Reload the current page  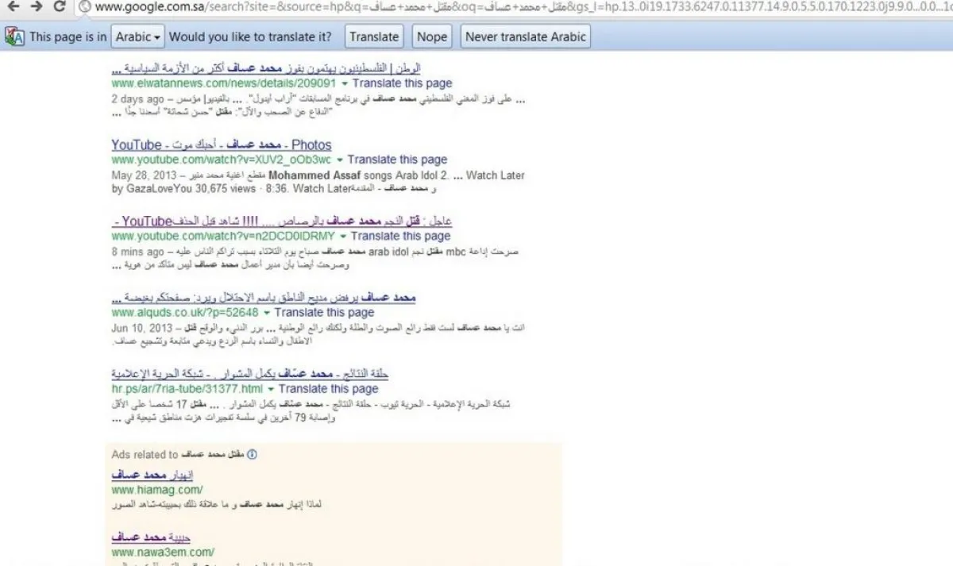point(60,6)
